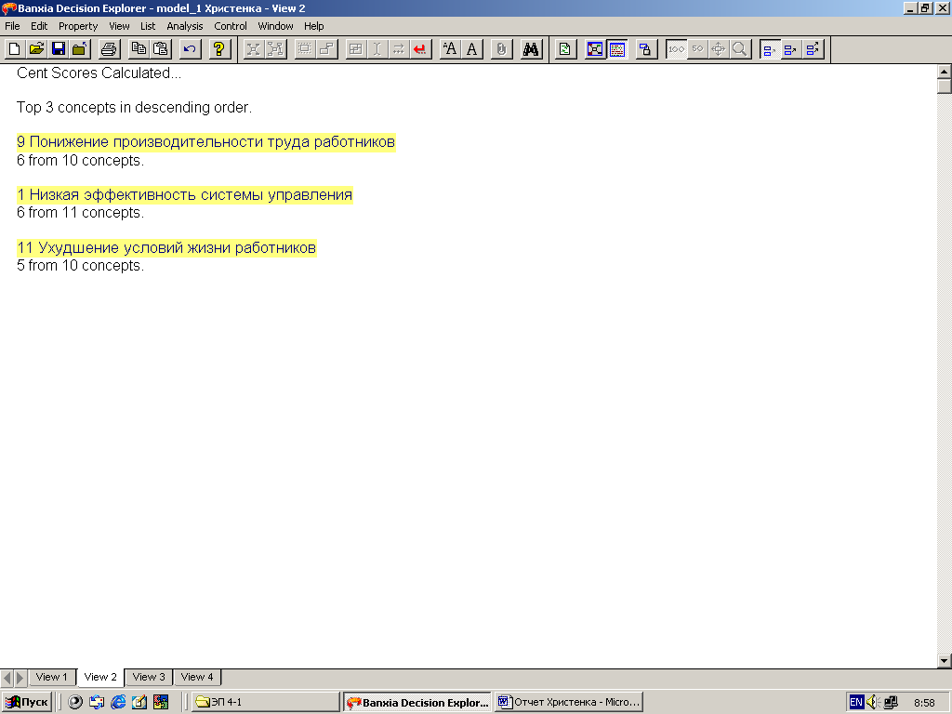Screen dimensions: 952x714
Task: Open the Property menu
Action: (78, 26)
